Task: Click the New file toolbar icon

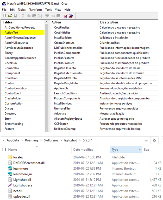Action: click(x=4, y=16)
